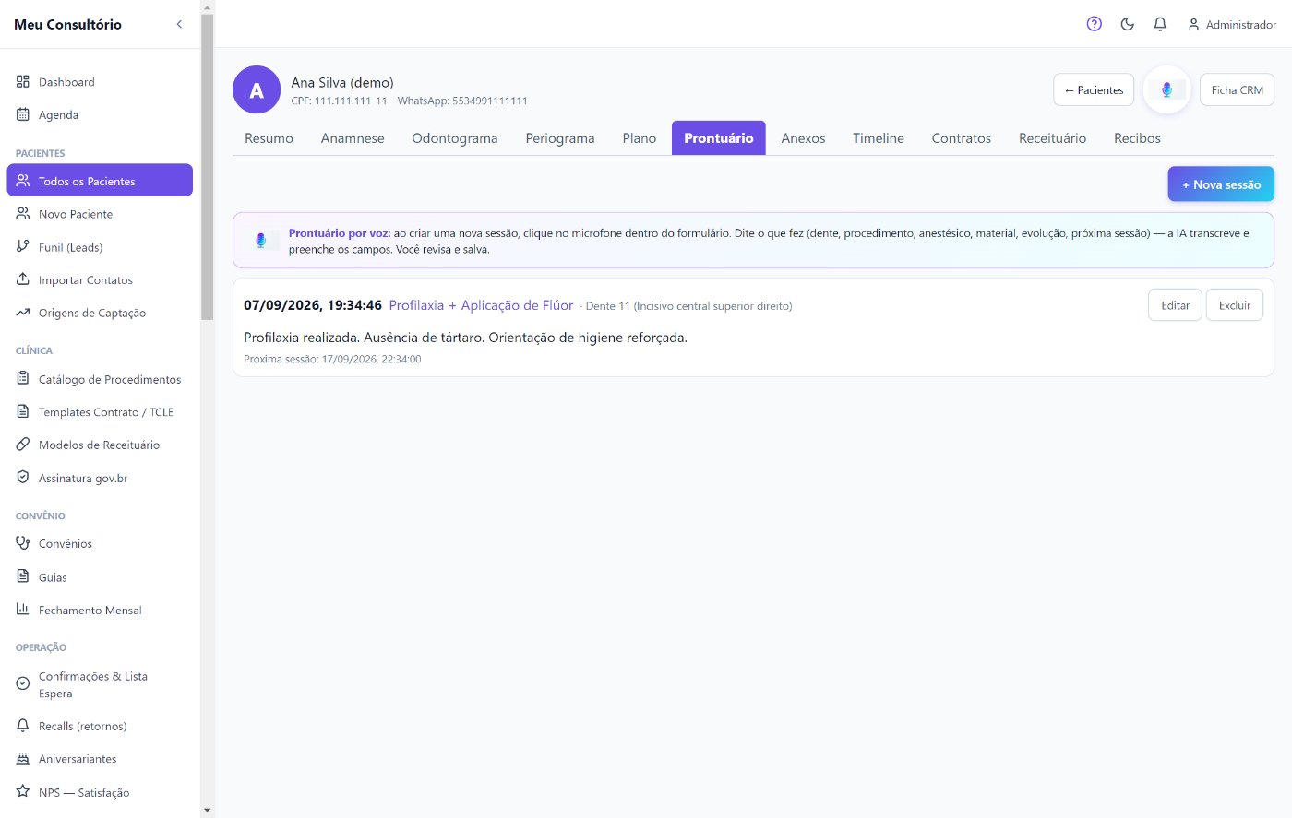Viewport: 1292px width, 818px height.
Task: Click the Importar Contatos upload icon
Action: tap(23, 279)
